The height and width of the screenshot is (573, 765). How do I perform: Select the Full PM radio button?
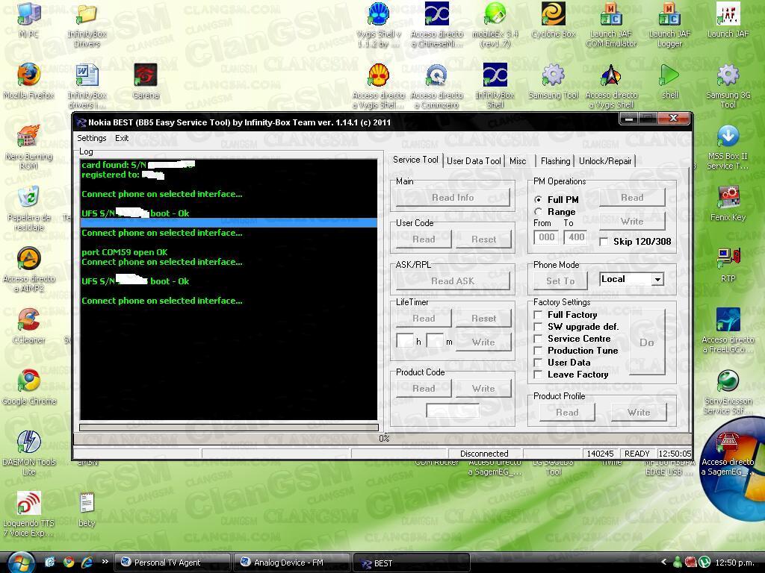(x=538, y=199)
